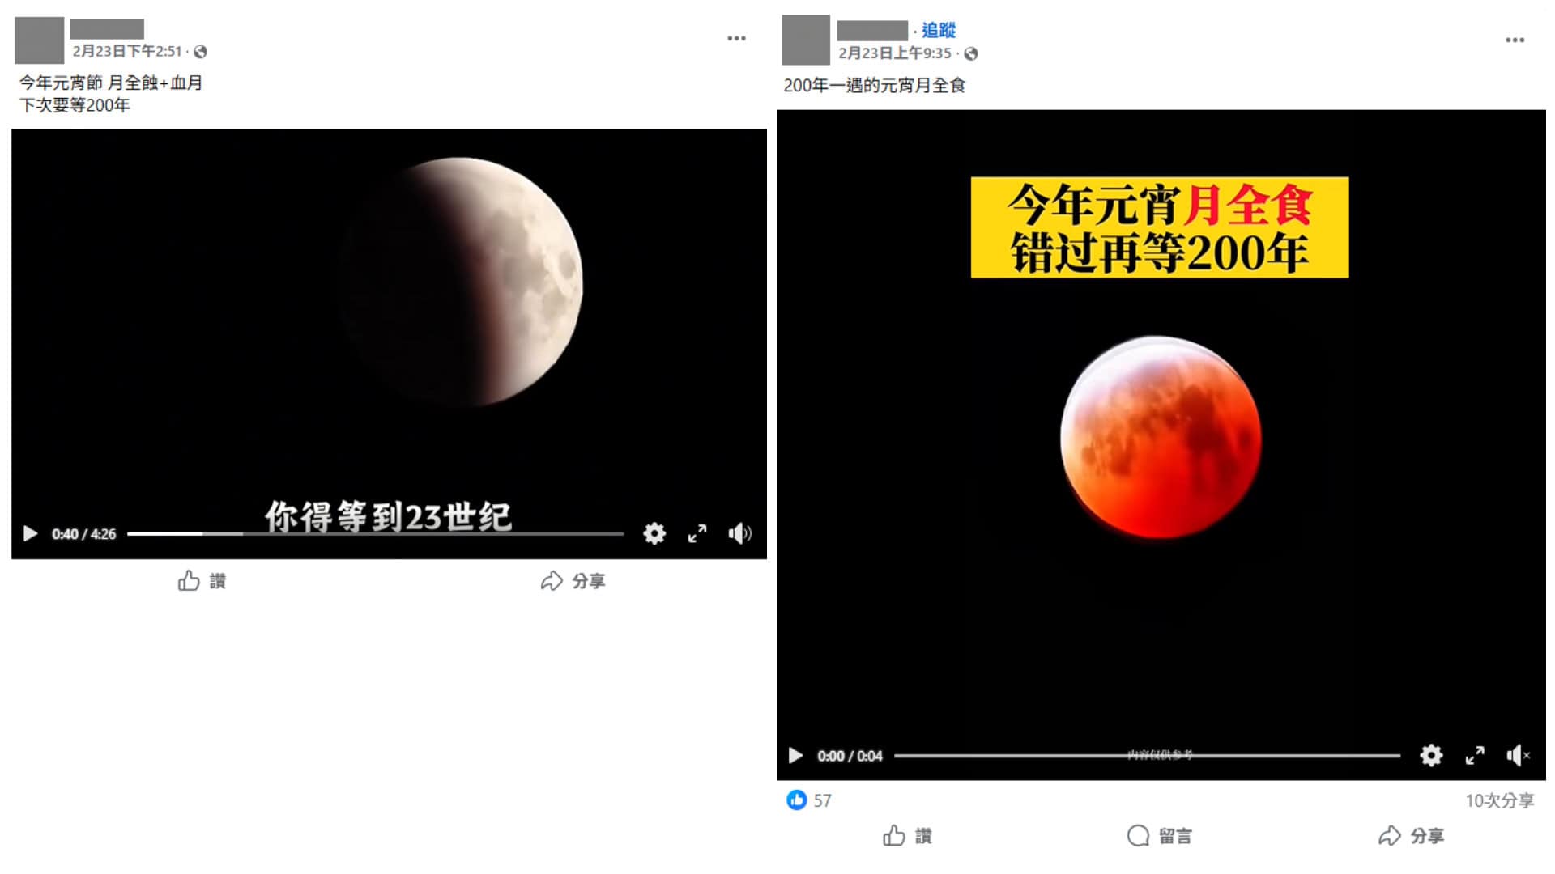Open three-dot options menu on left post
The image size is (1555, 874).
736,38
